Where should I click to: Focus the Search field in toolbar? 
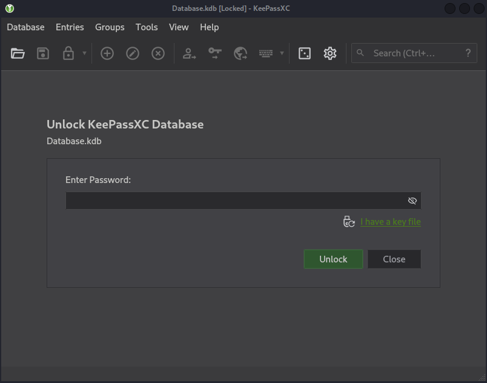pyautogui.click(x=414, y=53)
